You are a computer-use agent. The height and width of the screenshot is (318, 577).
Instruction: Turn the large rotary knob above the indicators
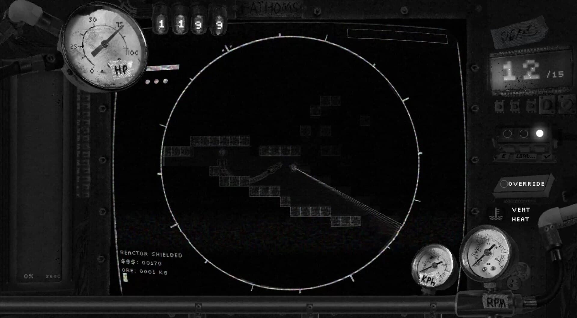click(547, 105)
